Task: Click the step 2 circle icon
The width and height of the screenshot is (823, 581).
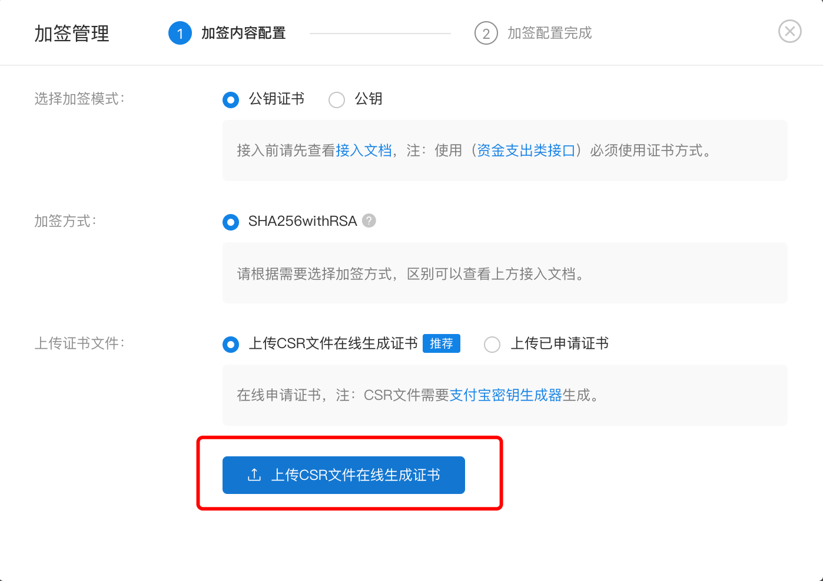Action: pyautogui.click(x=486, y=34)
